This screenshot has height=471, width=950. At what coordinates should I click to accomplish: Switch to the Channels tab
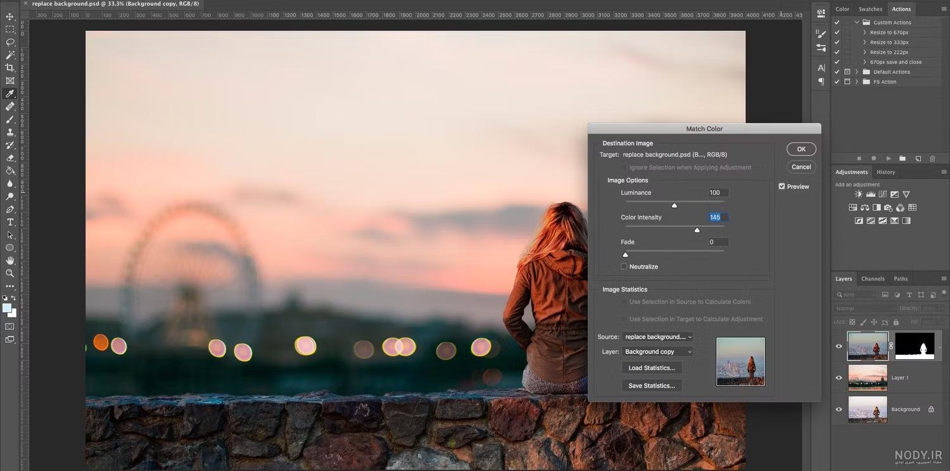tap(873, 279)
